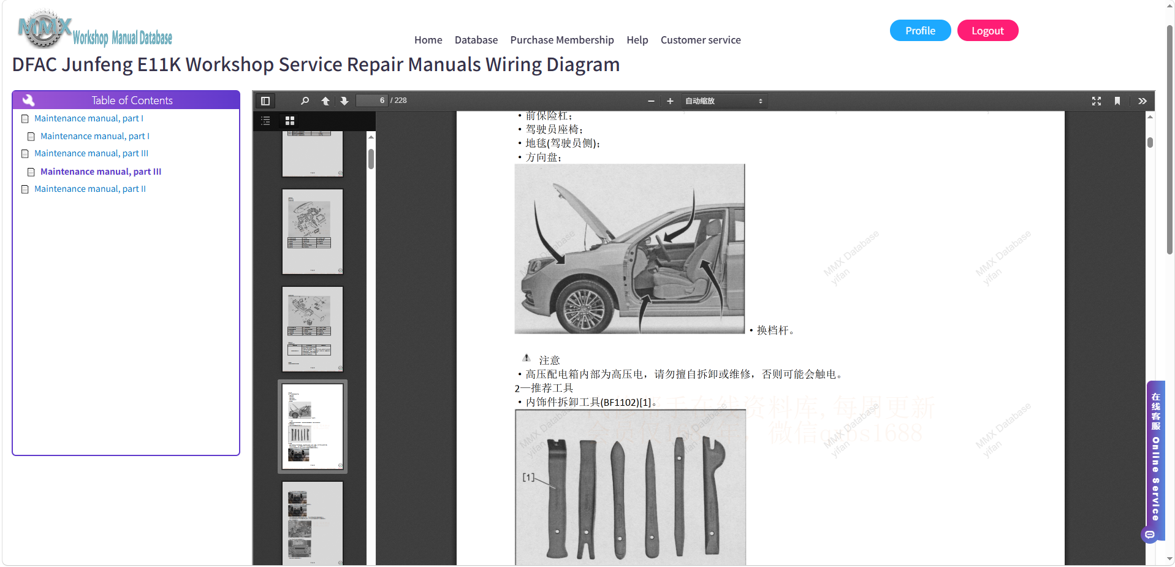This screenshot has height=567, width=1175.
Task: Open the Database menu item
Action: pos(476,40)
